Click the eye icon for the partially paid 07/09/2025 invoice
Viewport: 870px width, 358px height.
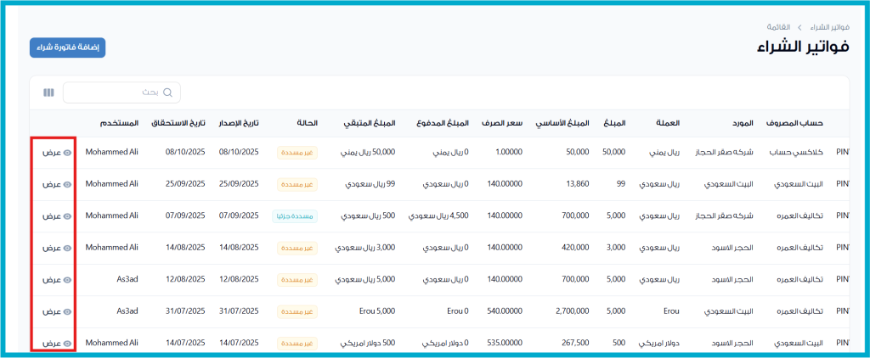67,216
